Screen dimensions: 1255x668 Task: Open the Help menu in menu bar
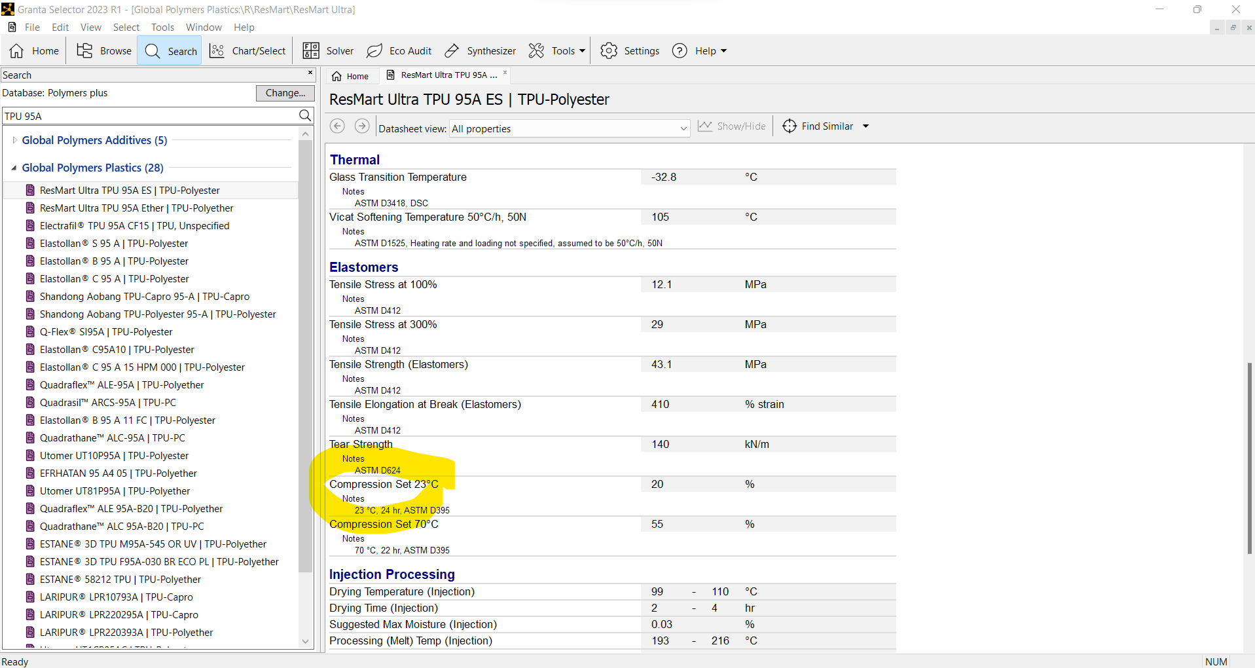coord(244,27)
